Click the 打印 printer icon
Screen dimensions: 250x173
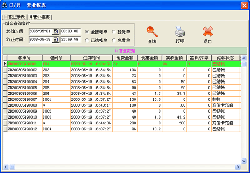coord(180,31)
